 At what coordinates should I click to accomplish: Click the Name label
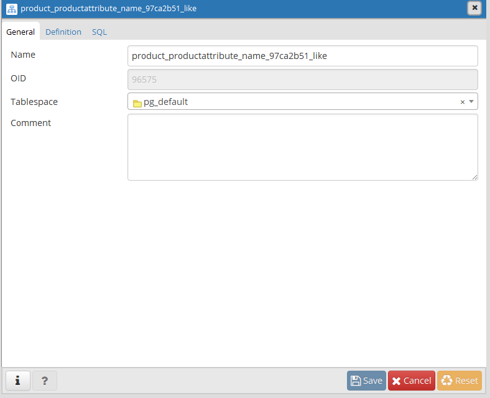23,55
